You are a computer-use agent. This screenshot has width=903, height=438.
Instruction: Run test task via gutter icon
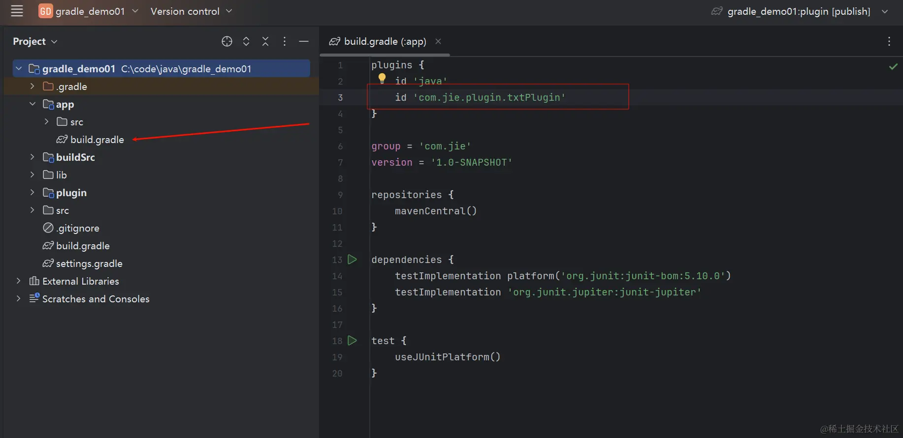coord(352,340)
